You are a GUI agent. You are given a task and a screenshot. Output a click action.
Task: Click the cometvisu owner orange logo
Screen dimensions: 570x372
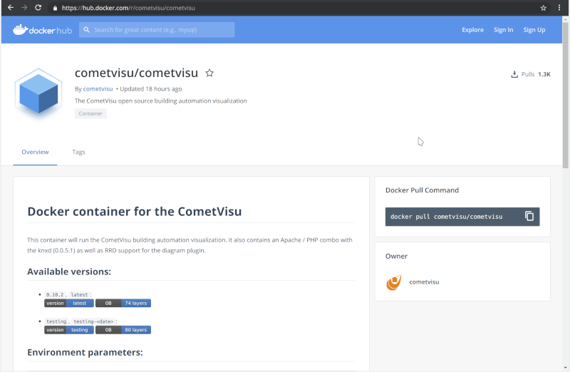pyautogui.click(x=394, y=282)
